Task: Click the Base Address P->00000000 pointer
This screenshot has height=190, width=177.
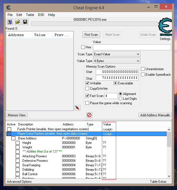Action: tap(71, 138)
